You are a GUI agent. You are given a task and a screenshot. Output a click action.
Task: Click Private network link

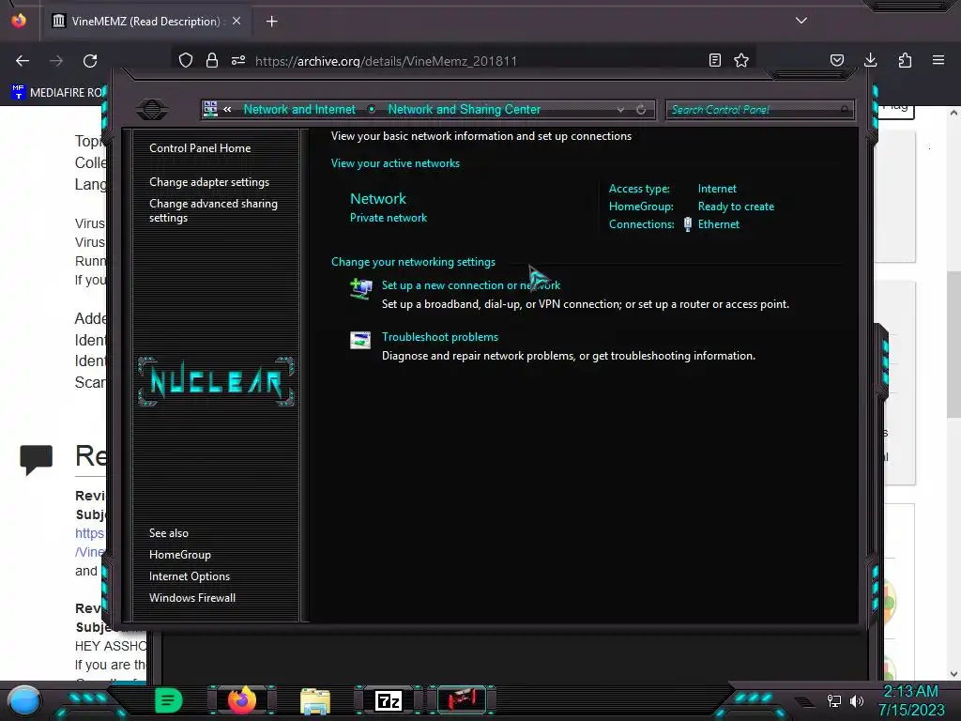(388, 218)
